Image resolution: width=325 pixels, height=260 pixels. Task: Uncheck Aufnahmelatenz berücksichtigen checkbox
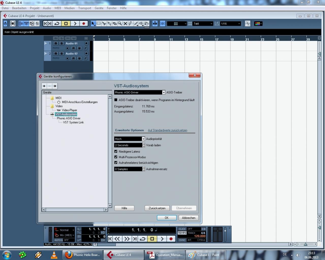coord(116,163)
